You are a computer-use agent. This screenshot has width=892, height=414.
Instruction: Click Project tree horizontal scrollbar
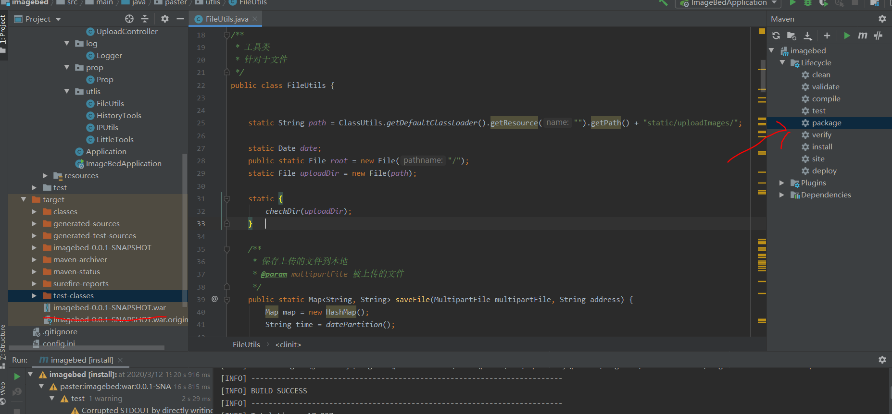[87, 348]
